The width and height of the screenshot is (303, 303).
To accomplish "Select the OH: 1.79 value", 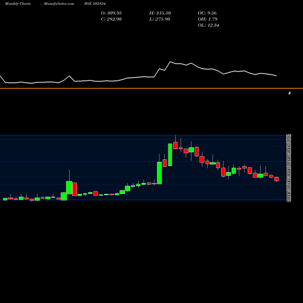I will point(208,19).
